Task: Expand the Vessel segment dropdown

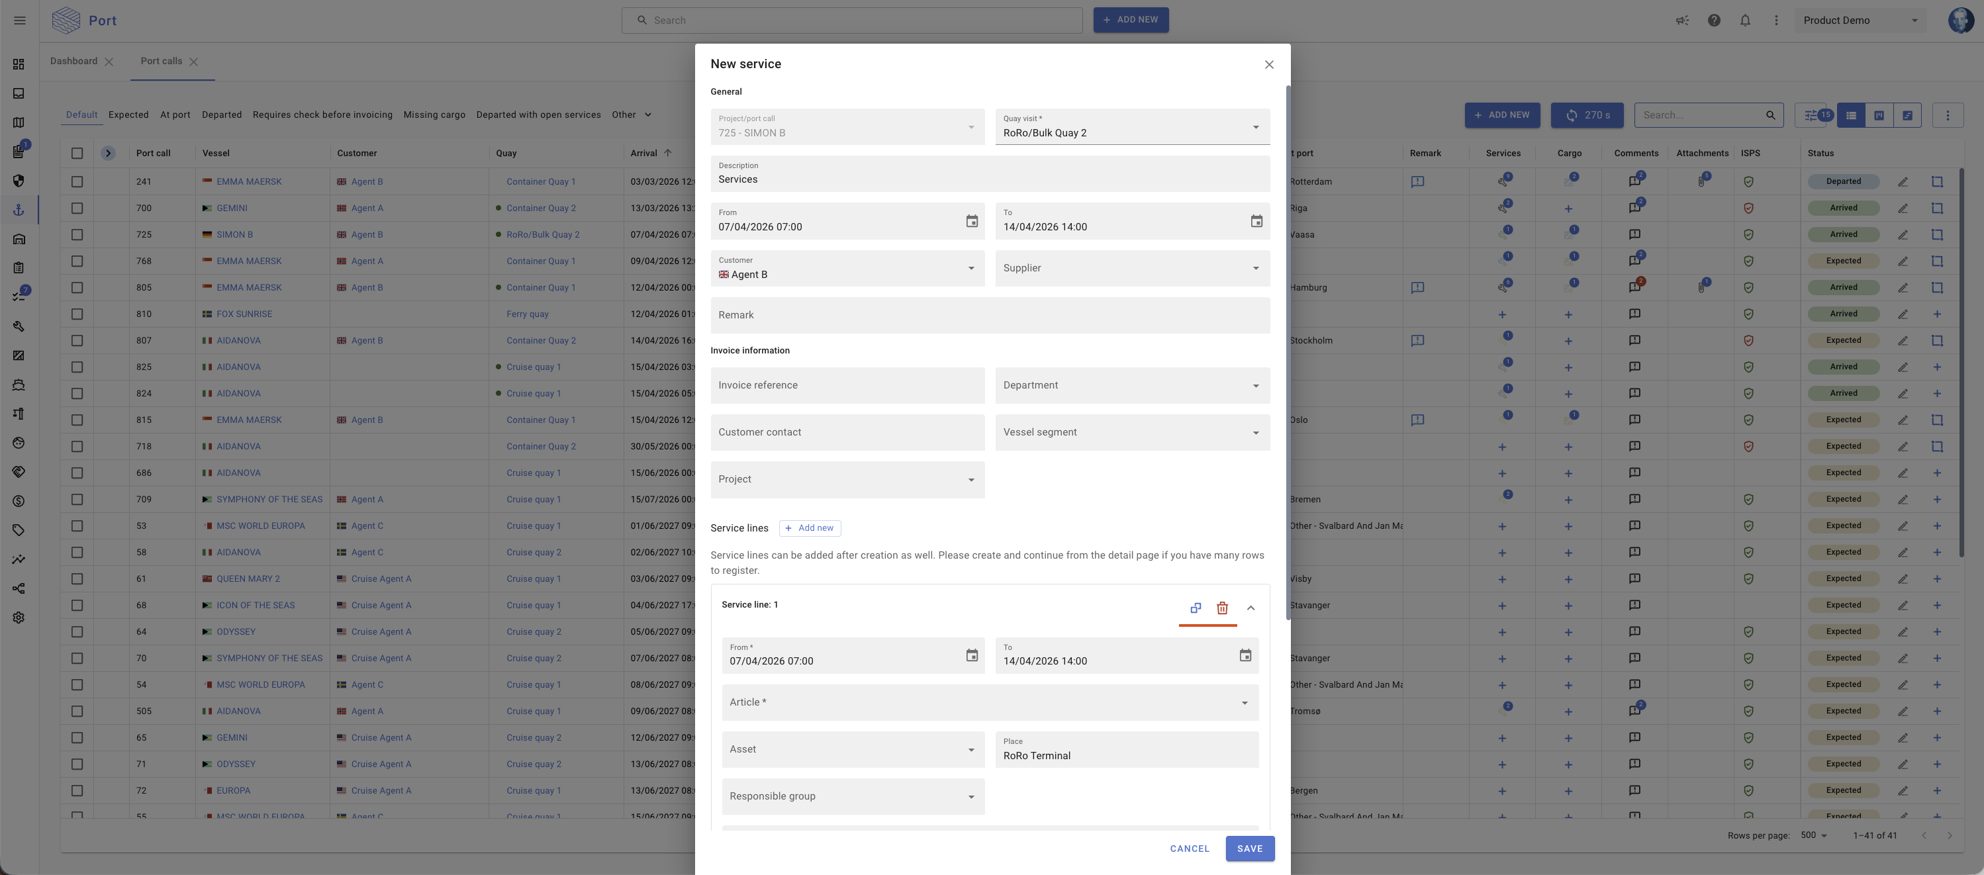Action: tap(1131, 432)
